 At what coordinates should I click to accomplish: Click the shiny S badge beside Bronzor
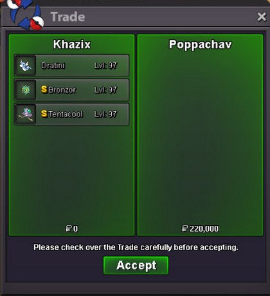point(44,89)
